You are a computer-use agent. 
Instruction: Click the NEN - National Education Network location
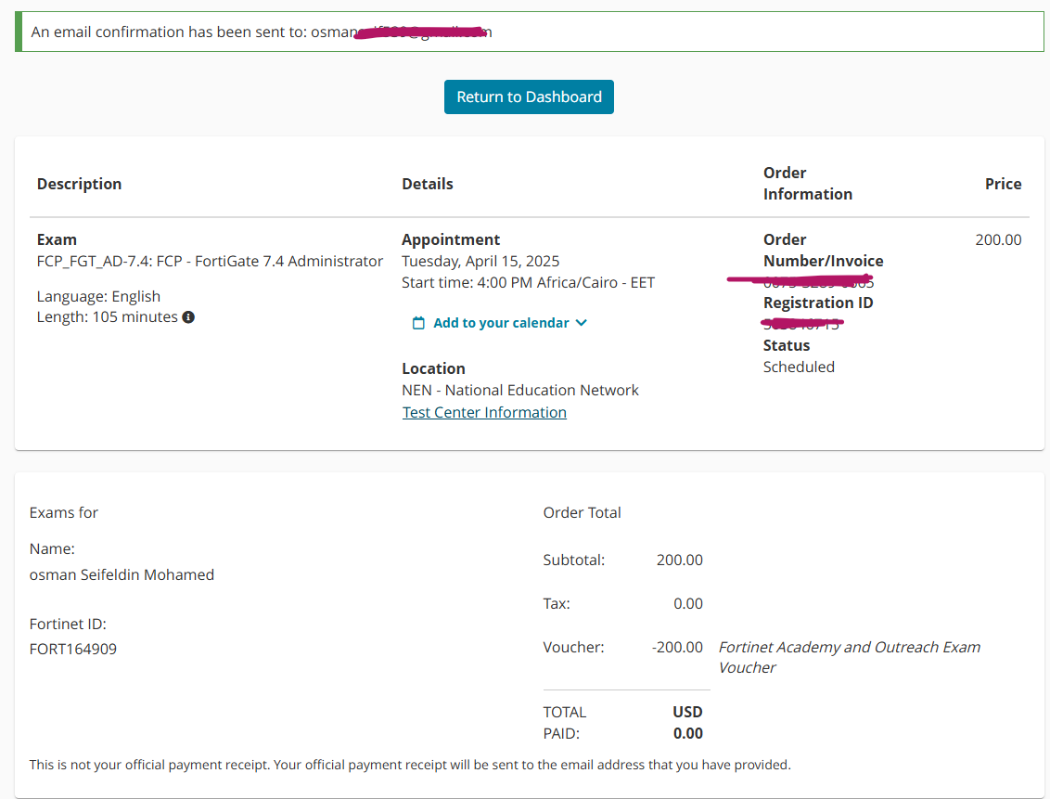click(520, 391)
